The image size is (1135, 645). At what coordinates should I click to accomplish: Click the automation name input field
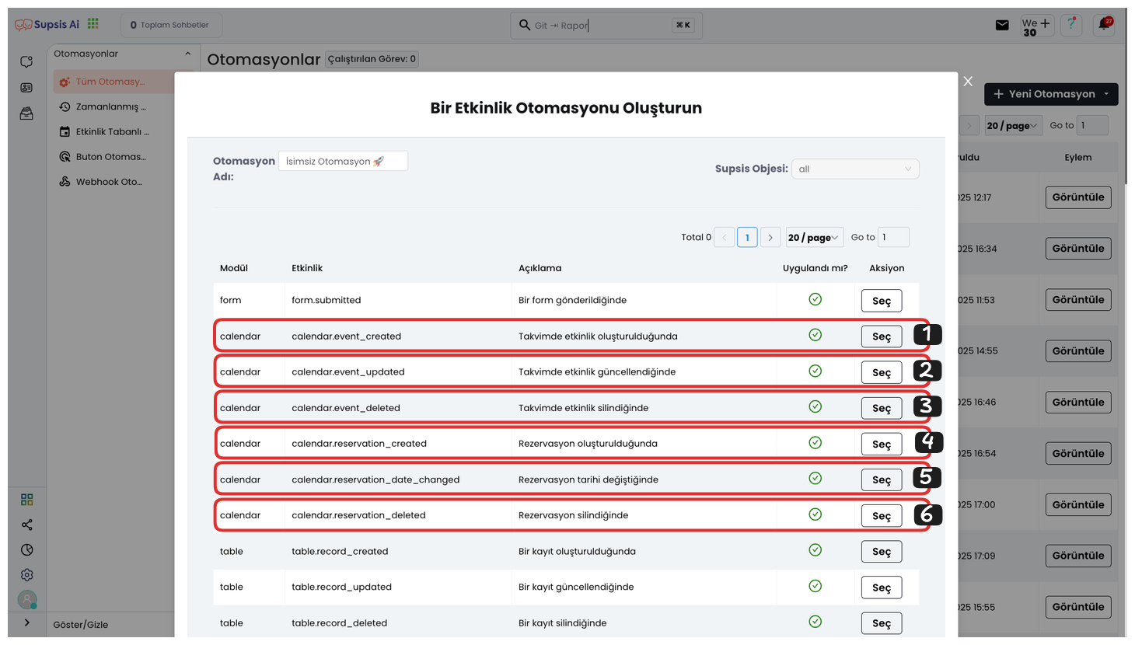(343, 161)
